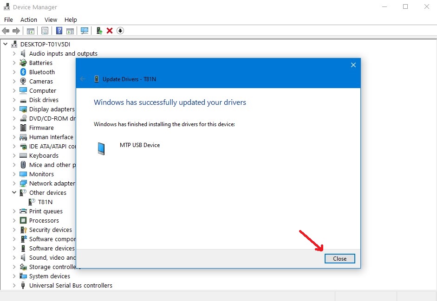Expand Audio inputs and outputs

14,53
